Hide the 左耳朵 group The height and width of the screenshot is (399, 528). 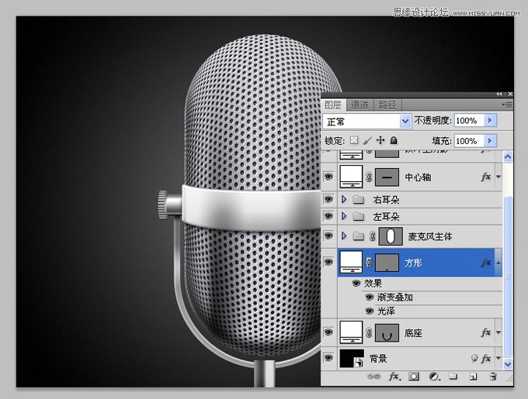[x=328, y=215]
